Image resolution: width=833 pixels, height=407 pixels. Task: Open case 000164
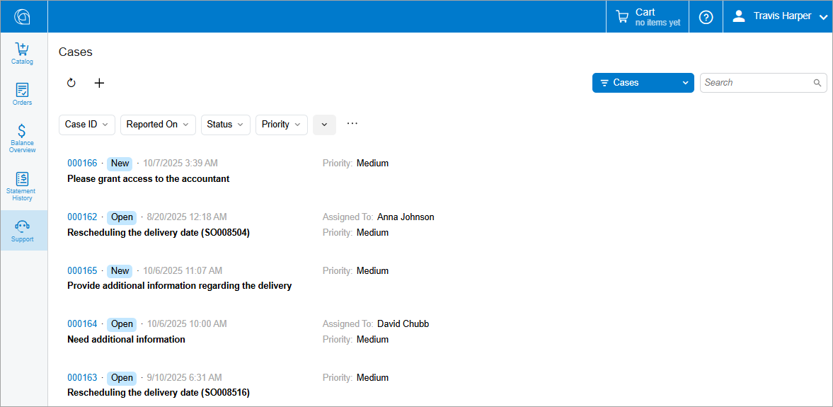82,323
